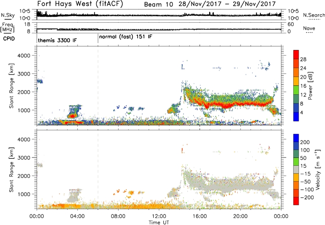Viewport: 325px width, 225px height.
Task: Click the date range '28/Nov/2017 - 29/Nov/2017'
Action: click(227, 4)
